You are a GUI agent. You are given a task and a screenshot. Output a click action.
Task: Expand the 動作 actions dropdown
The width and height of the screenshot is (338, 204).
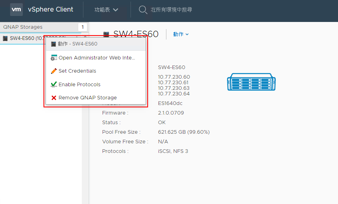[181, 34]
